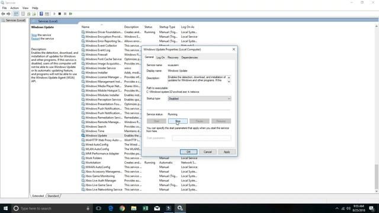The height and width of the screenshot is (213, 379).
Task: Go back using the toolbar Back arrow
Action: pyautogui.click(x=3, y=14)
